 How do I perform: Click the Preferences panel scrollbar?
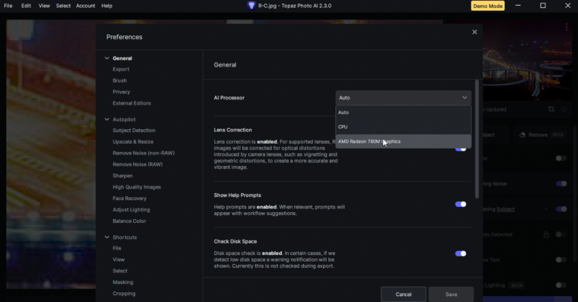(477, 139)
